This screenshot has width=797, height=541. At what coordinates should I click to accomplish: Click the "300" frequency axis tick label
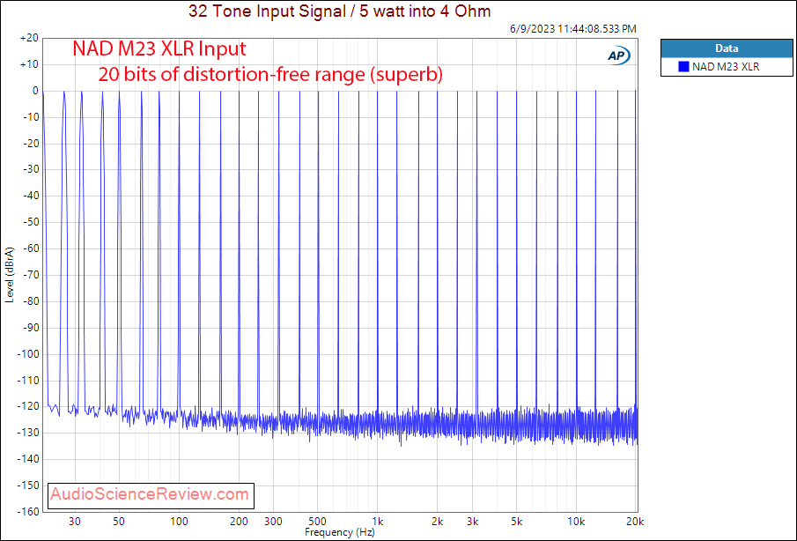pos(274,522)
